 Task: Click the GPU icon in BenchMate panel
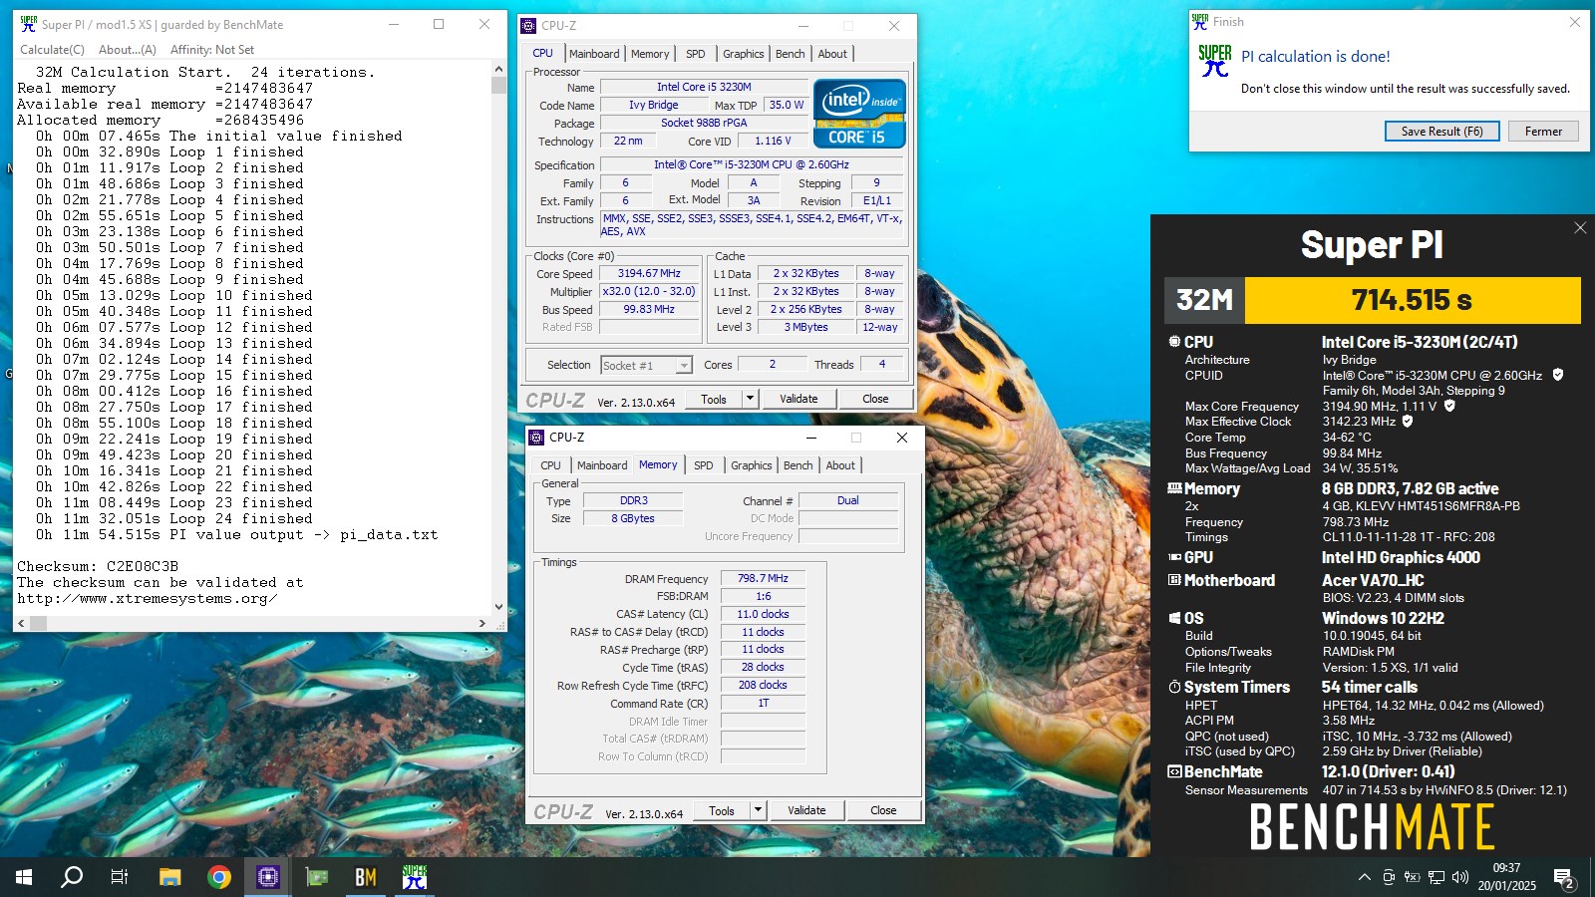[1174, 557]
